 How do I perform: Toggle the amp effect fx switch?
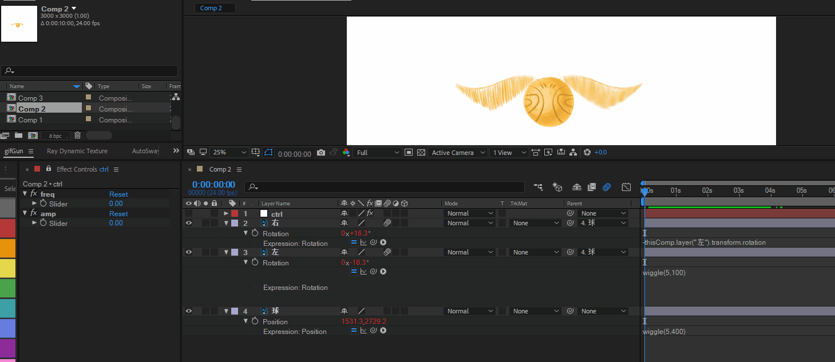[x=34, y=213]
